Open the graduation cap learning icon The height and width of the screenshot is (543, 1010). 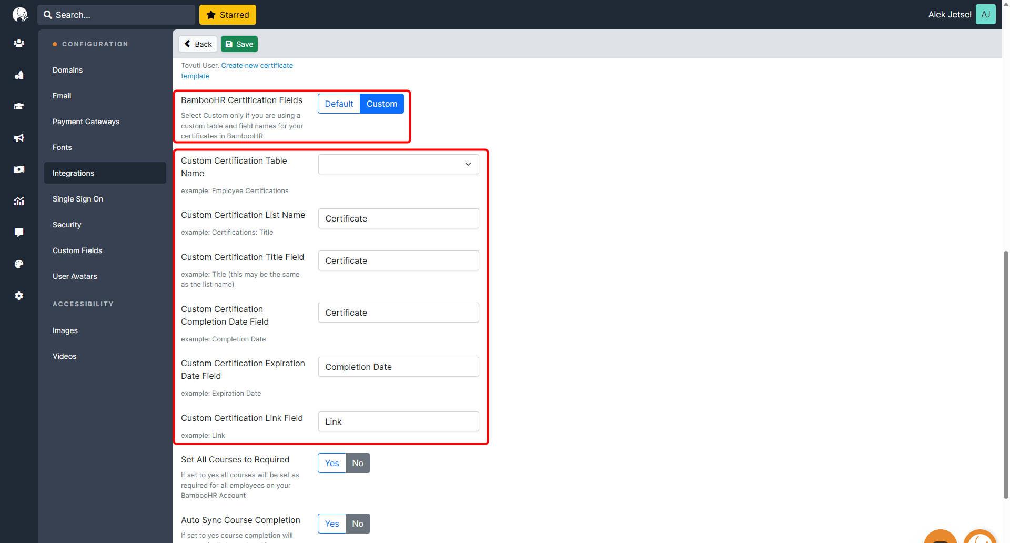19,106
